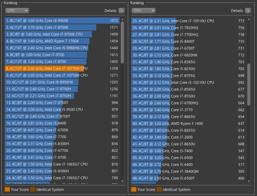The width and height of the screenshot is (257, 196).
Task: Select the Core i5-8400 row ranked 16
Action: (x=62, y=123)
